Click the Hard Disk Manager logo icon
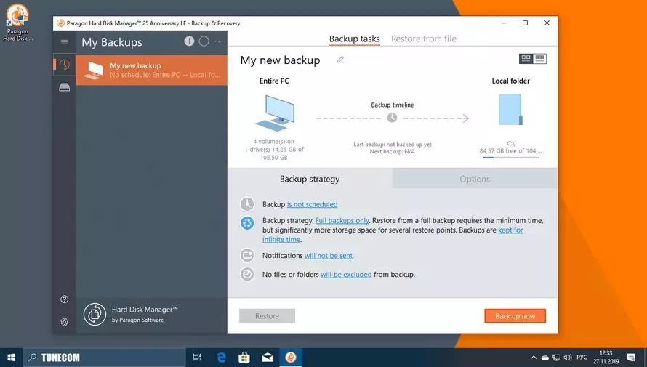 tap(95, 314)
